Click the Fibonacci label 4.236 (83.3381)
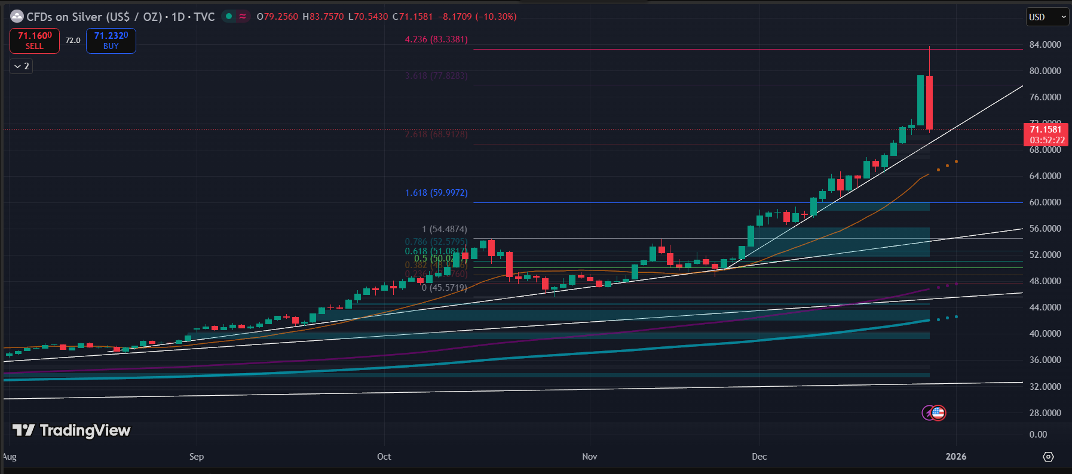This screenshot has height=474, width=1072. (436, 39)
